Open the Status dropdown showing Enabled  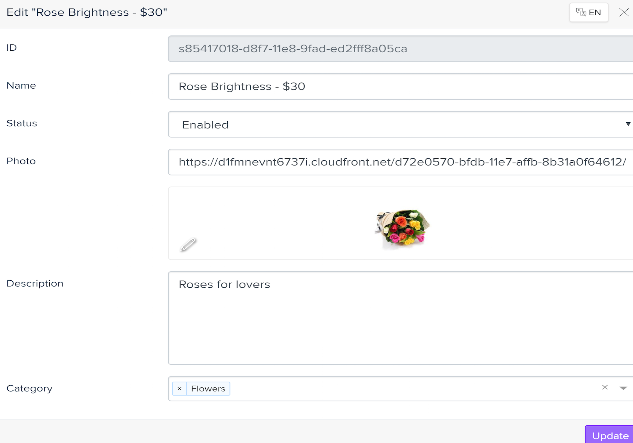(401, 125)
